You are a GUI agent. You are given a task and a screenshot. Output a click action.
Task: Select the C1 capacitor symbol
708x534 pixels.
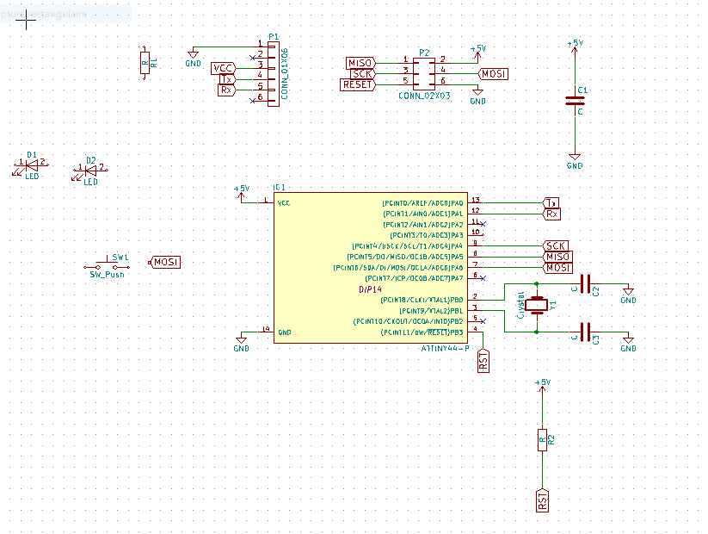tap(575, 101)
